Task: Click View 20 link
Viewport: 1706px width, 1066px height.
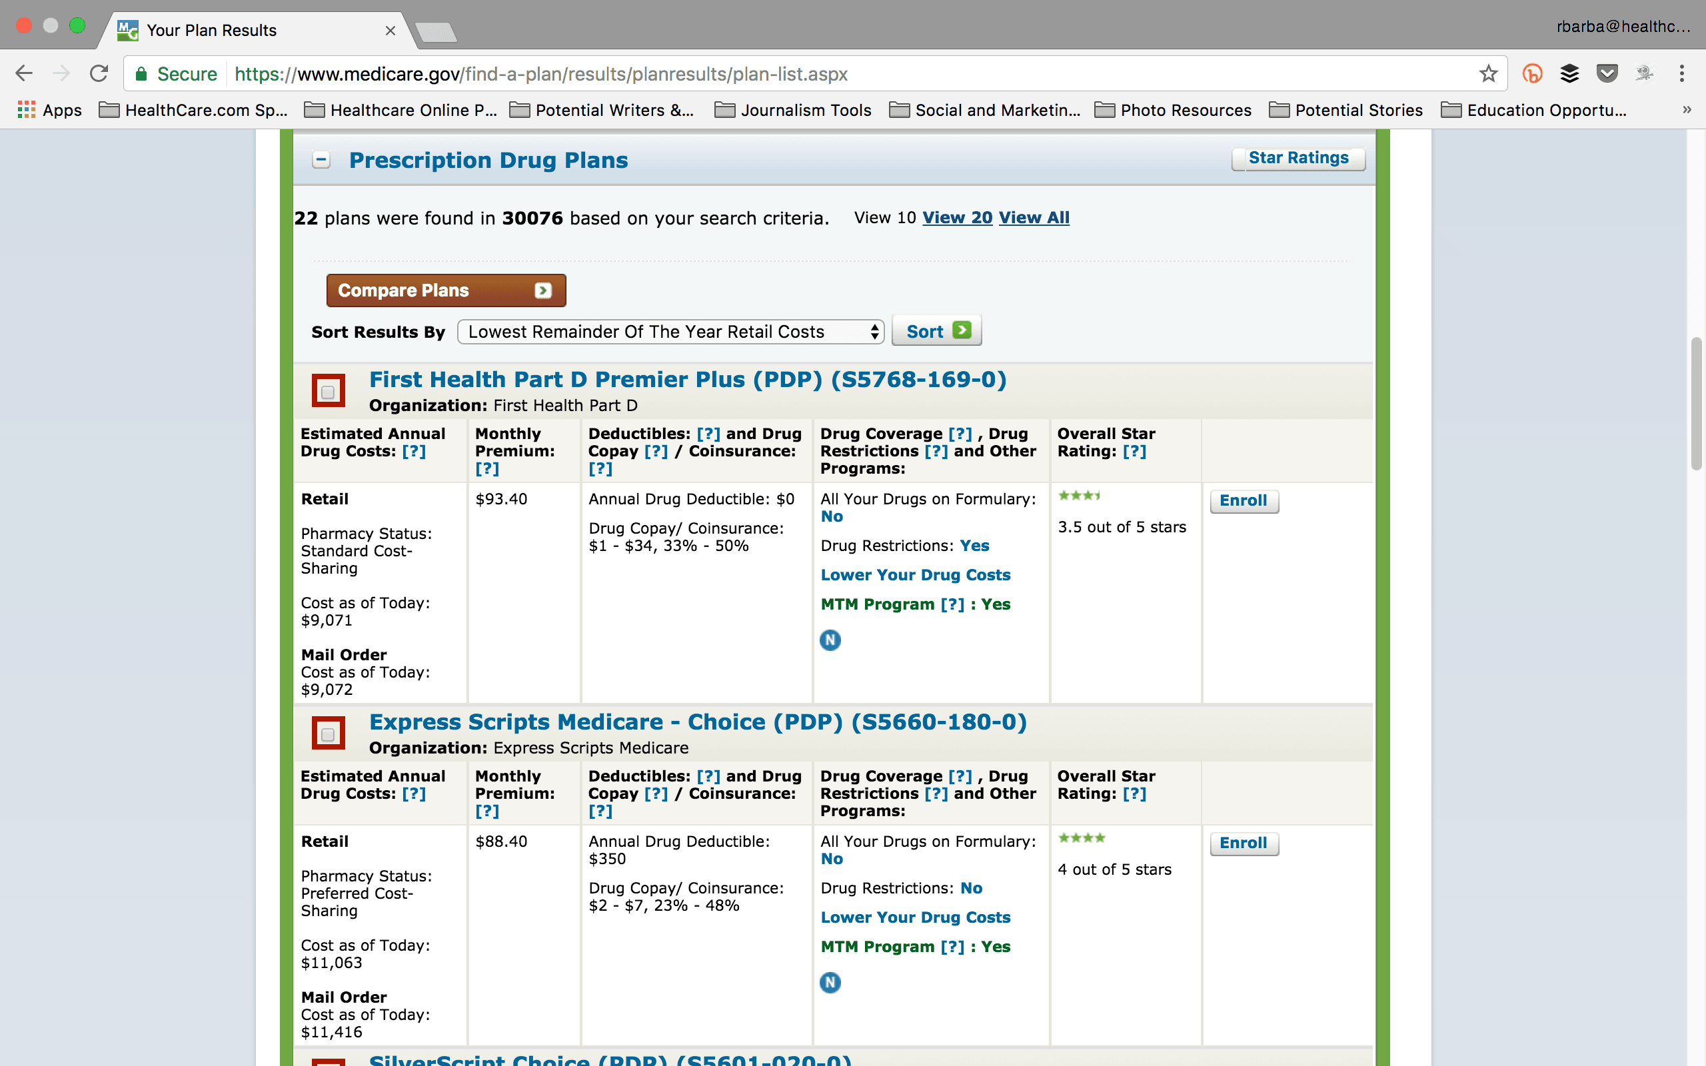Action: pos(957,218)
